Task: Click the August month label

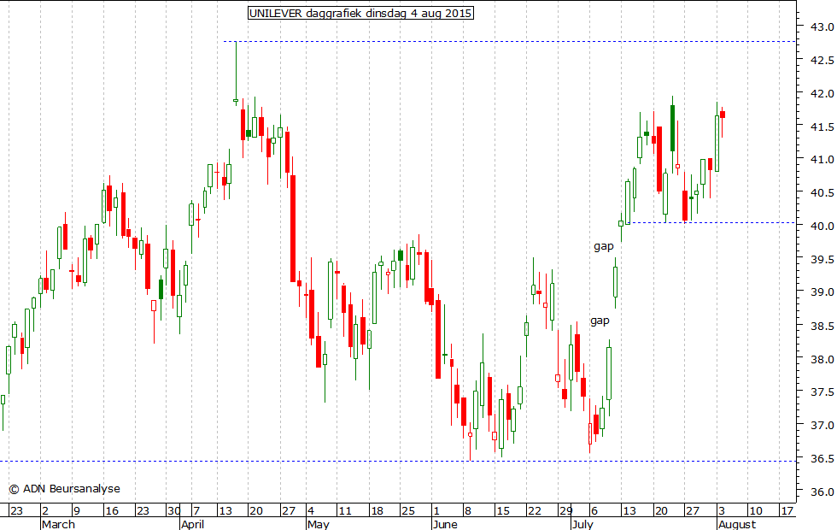Action: pos(737,524)
